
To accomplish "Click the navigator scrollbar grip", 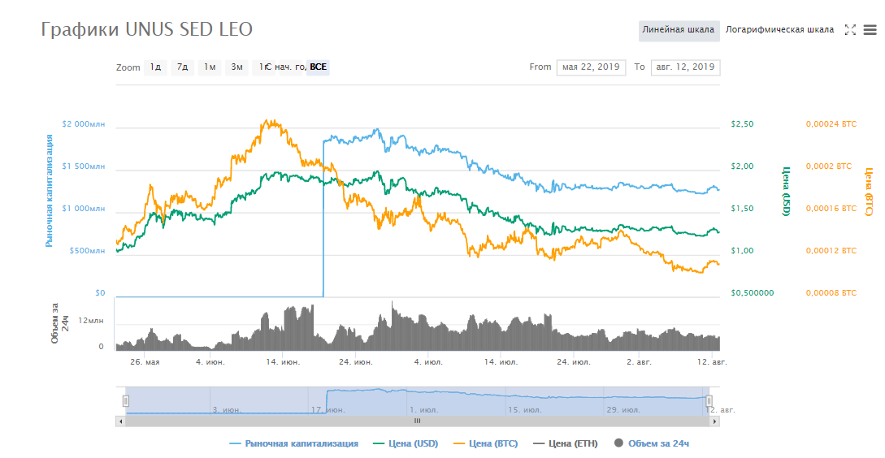I will pos(418,421).
